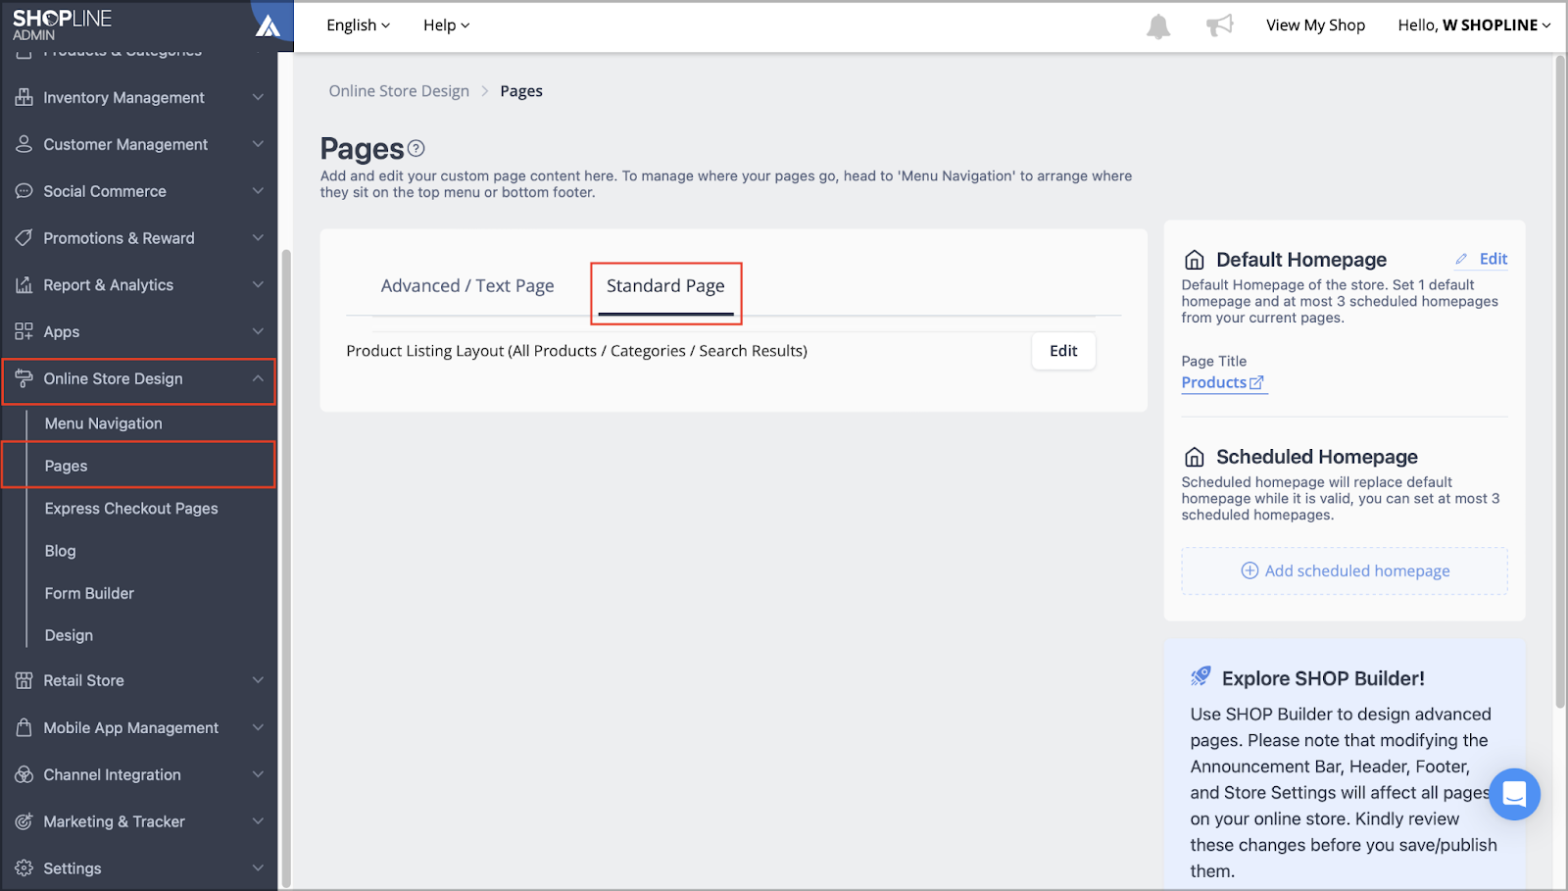The image size is (1568, 891).
Task: Click the Report & Analytics chart icon
Action: coord(24,285)
